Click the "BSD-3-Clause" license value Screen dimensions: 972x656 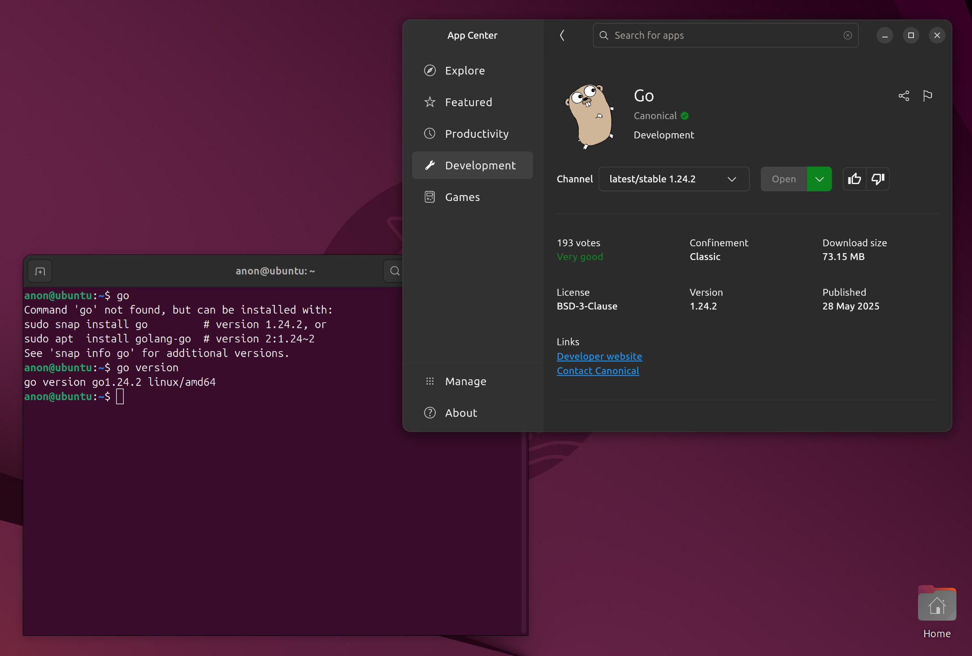[587, 306]
